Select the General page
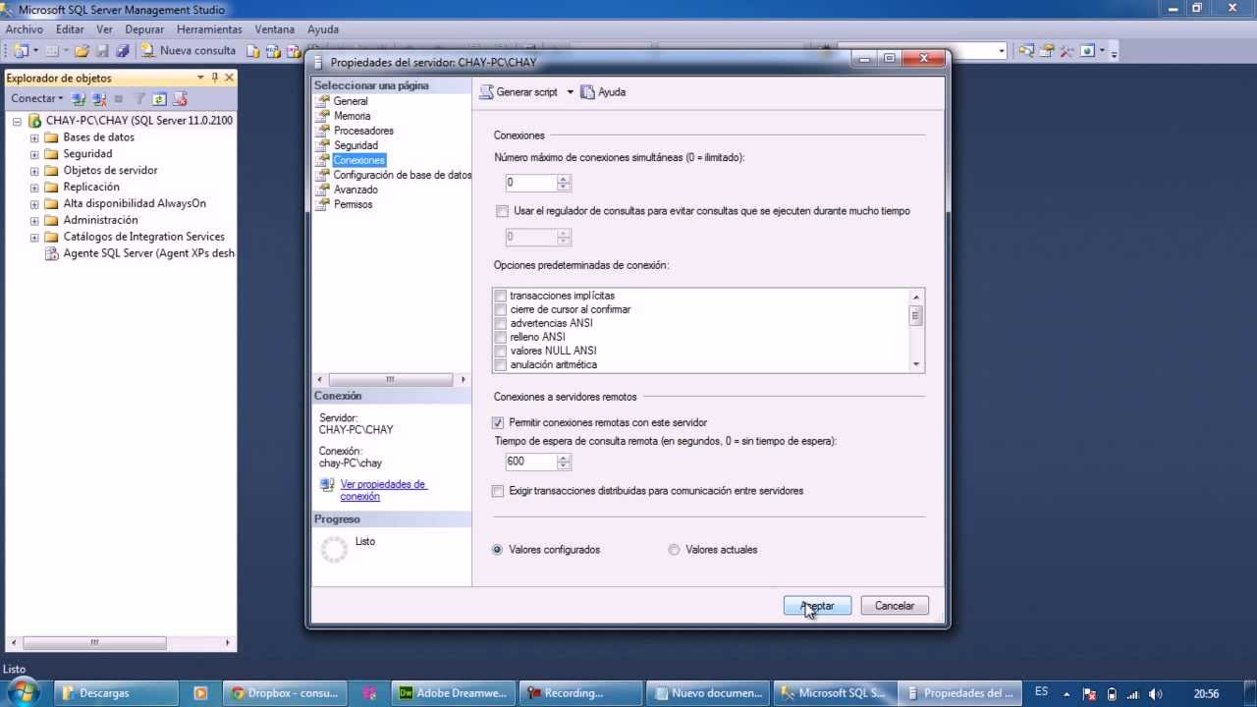Viewport: 1257px width, 707px height. tap(350, 101)
